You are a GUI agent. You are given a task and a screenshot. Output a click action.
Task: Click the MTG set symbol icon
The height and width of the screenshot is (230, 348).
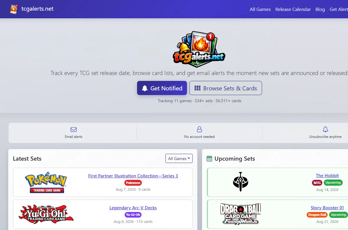click(240, 182)
